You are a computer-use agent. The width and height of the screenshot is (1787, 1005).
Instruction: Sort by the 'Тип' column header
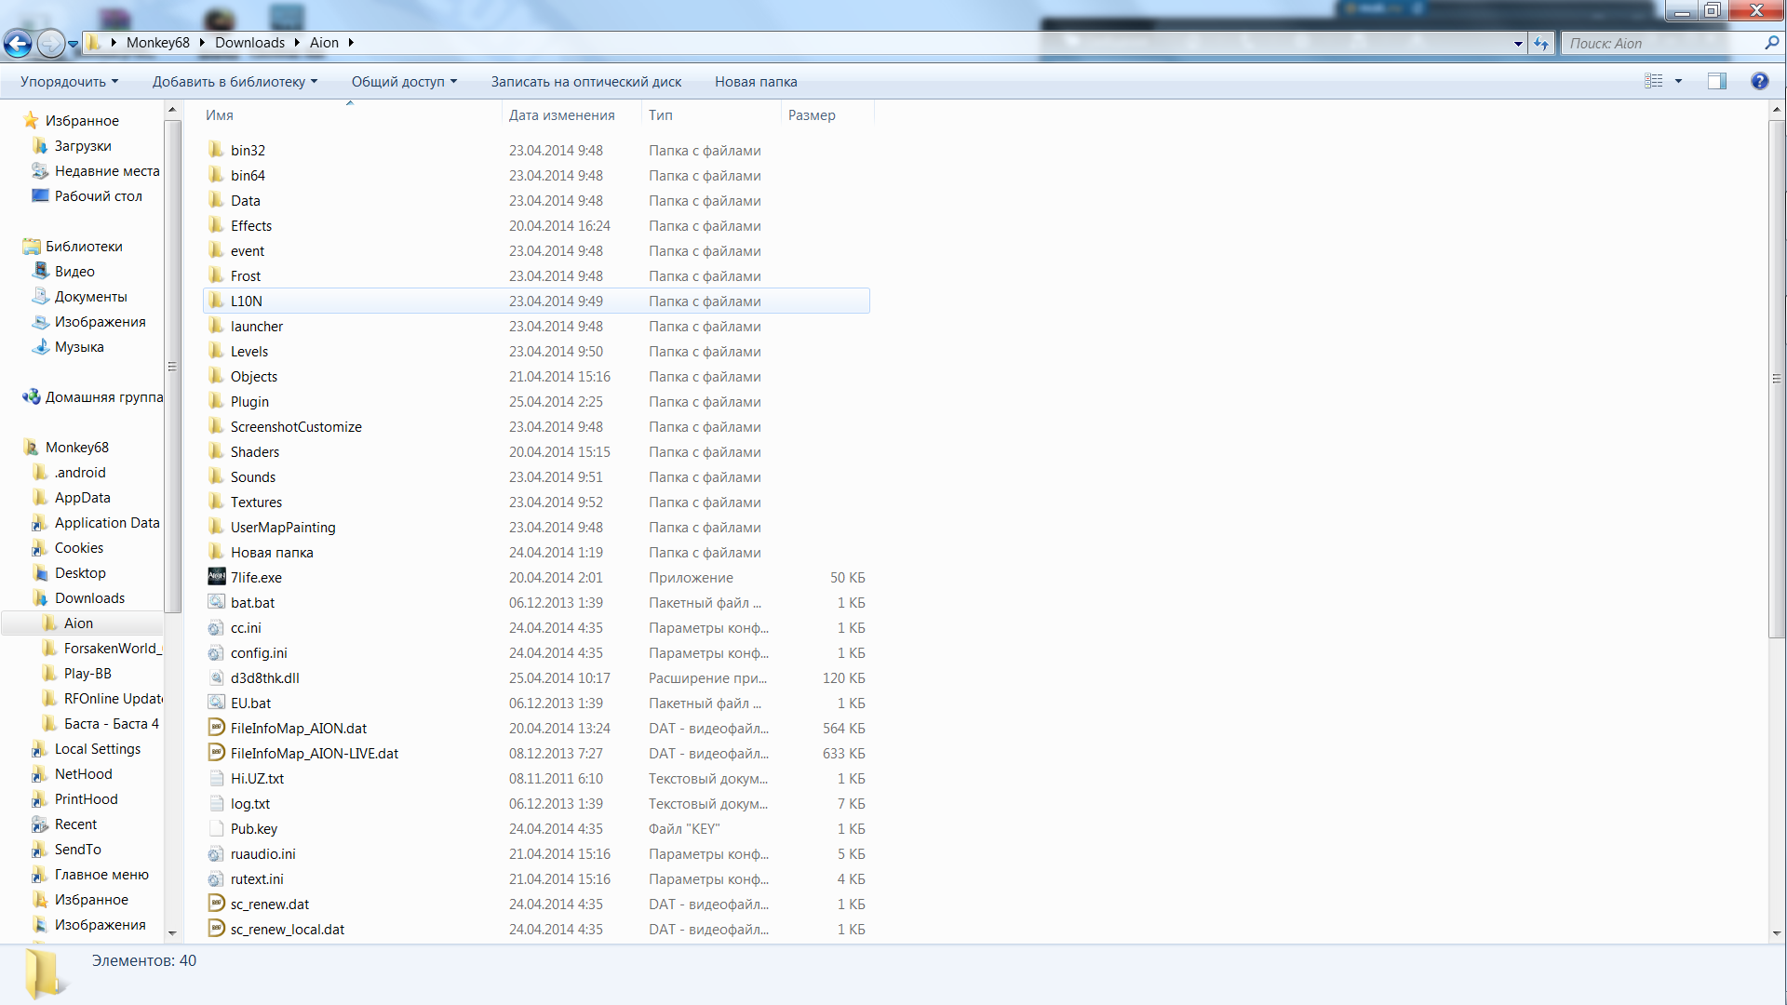click(x=711, y=115)
